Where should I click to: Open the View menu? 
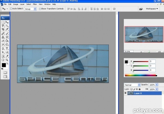click(x=40, y=4)
